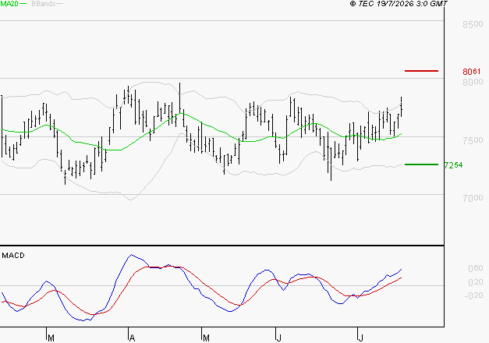Image resolution: width=489 pixels, height=343 pixels.
Task: Click the 7500 price axis label
Action: [x=473, y=140]
